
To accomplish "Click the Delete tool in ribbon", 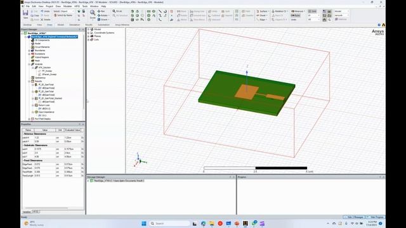I will click(x=45, y=20).
